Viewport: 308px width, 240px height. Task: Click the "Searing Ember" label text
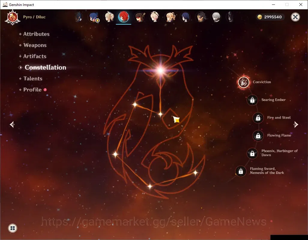(273, 100)
